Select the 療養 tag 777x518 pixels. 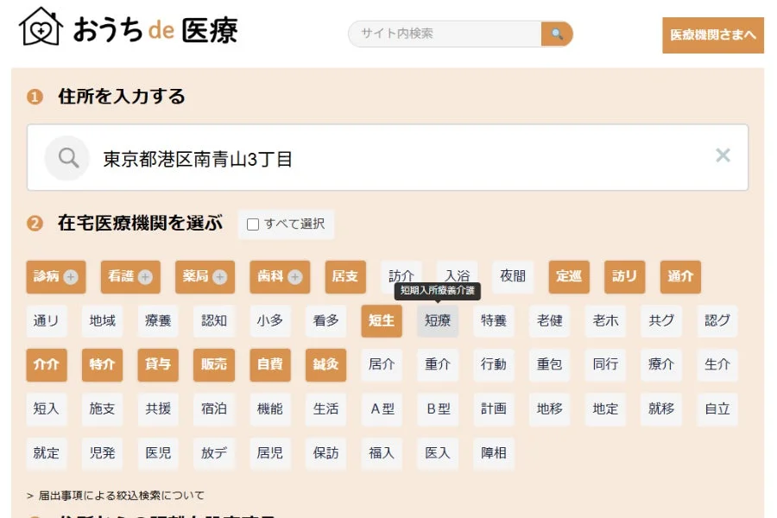pos(158,320)
